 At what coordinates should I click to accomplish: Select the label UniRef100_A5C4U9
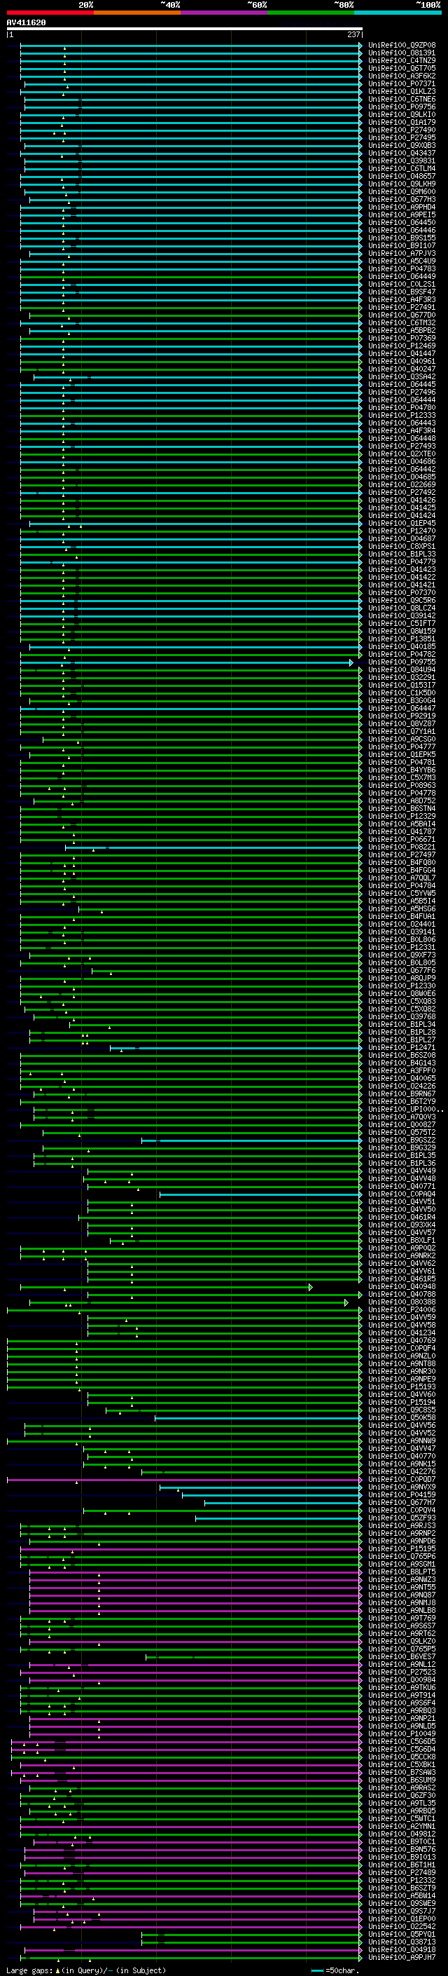(x=402, y=261)
